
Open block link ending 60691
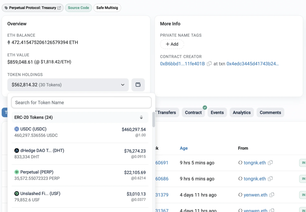162,163
